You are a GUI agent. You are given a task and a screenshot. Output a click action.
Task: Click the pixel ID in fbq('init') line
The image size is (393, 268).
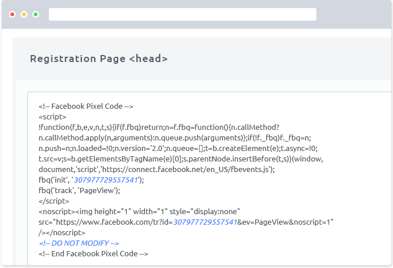click(106, 180)
